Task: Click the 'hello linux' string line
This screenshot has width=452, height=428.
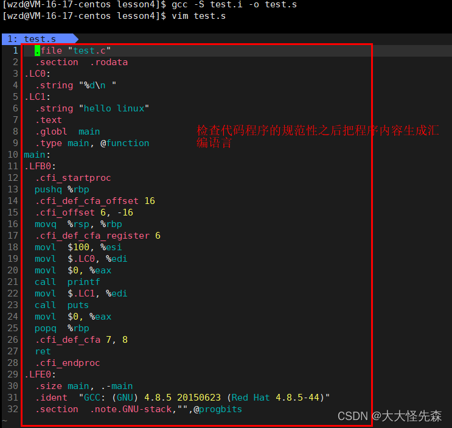Action: tap(92, 108)
